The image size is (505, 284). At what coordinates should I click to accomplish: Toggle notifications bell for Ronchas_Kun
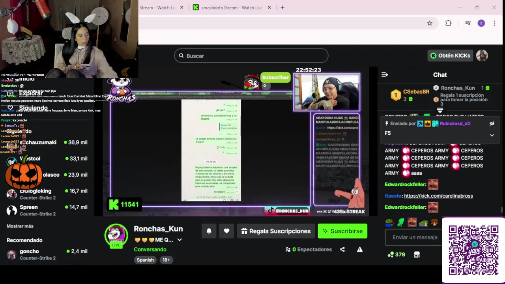click(x=209, y=231)
